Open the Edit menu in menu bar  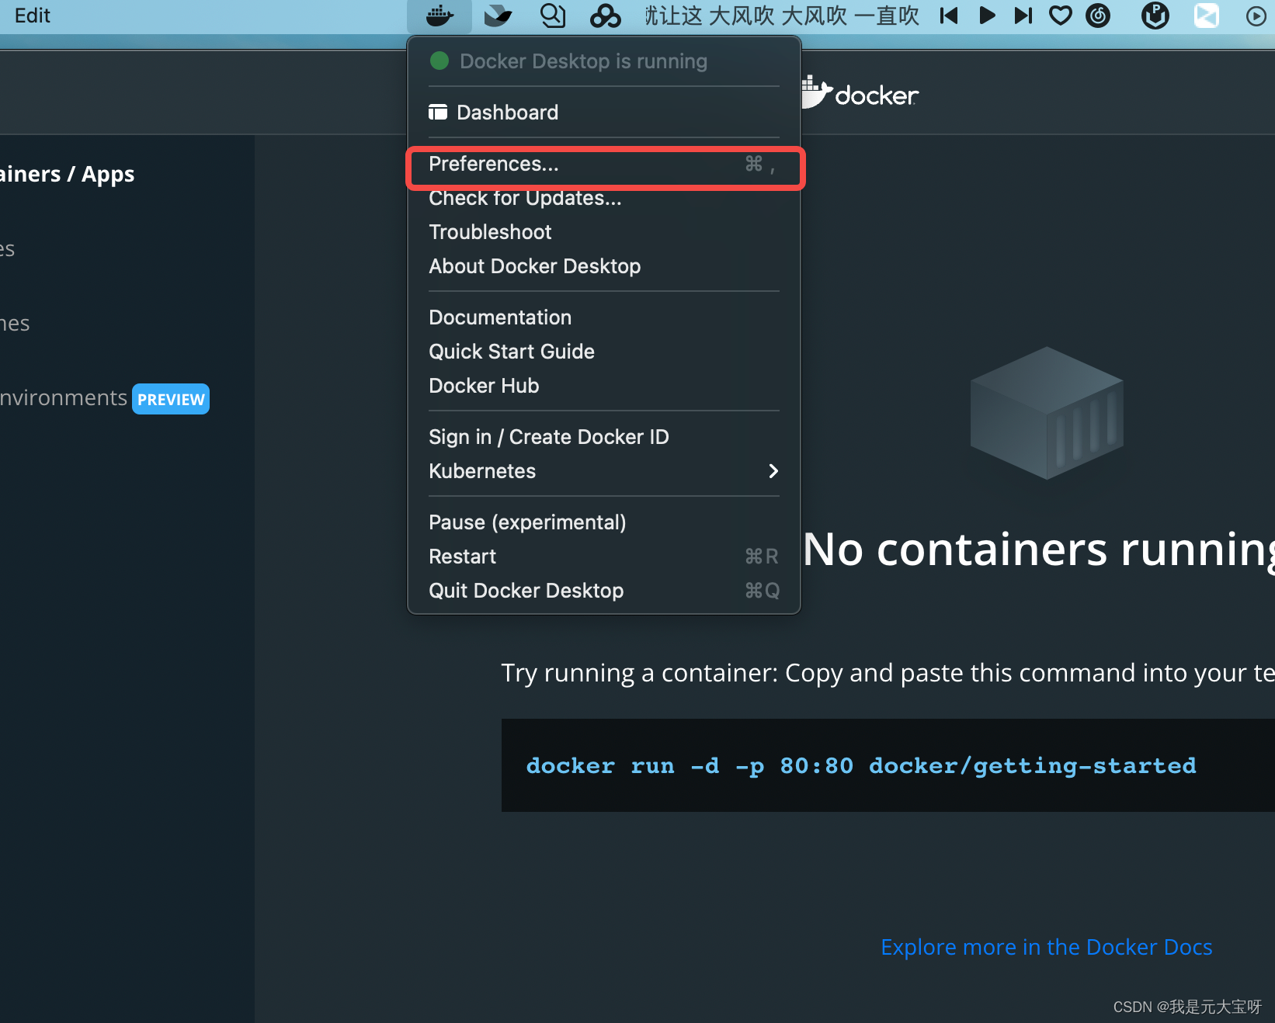coord(33,16)
